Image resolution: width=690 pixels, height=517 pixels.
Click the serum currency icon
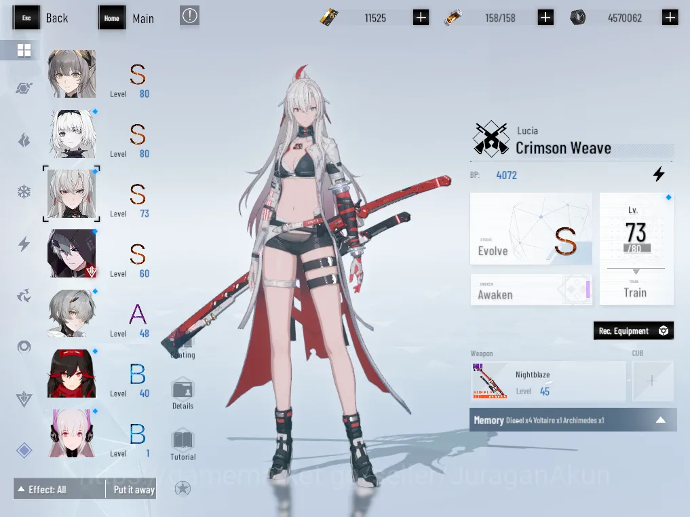coord(453,18)
